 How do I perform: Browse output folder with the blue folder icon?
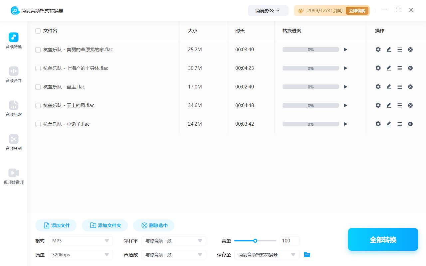pos(307,254)
